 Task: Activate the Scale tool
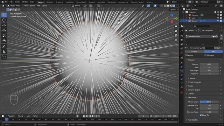pyautogui.click(x=4, y=36)
